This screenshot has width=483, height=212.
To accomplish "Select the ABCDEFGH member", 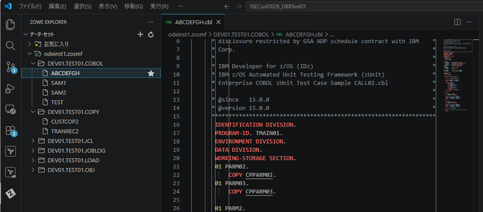I will pyautogui.click(x=91, y=73).
